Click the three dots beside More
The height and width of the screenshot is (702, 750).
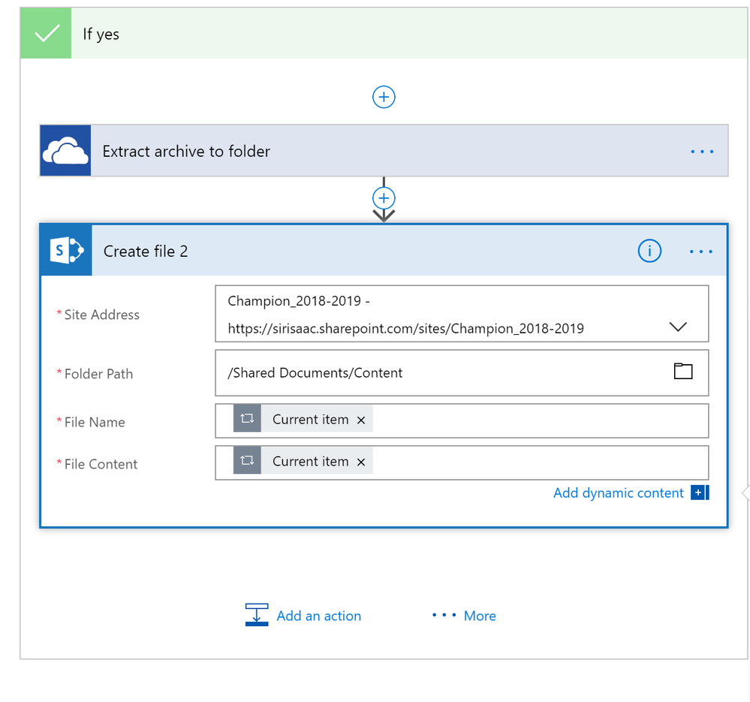click(444, 615)
